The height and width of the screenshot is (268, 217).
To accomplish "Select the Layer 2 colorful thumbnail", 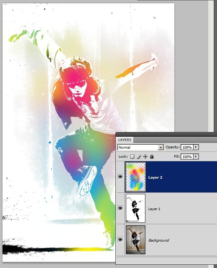I will pos(136,177).
